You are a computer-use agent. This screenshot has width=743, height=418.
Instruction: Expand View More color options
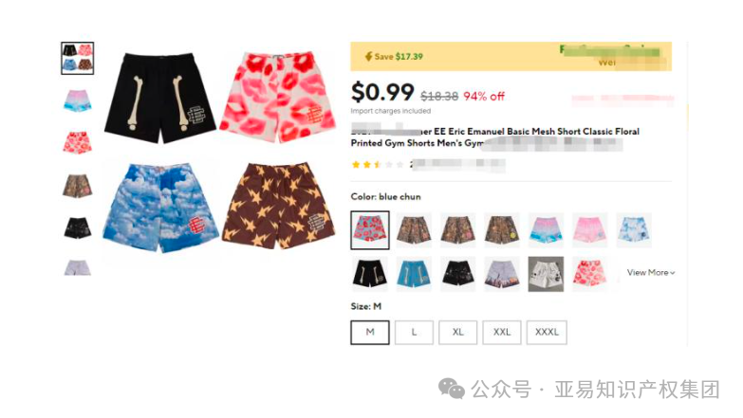(651, 273)
